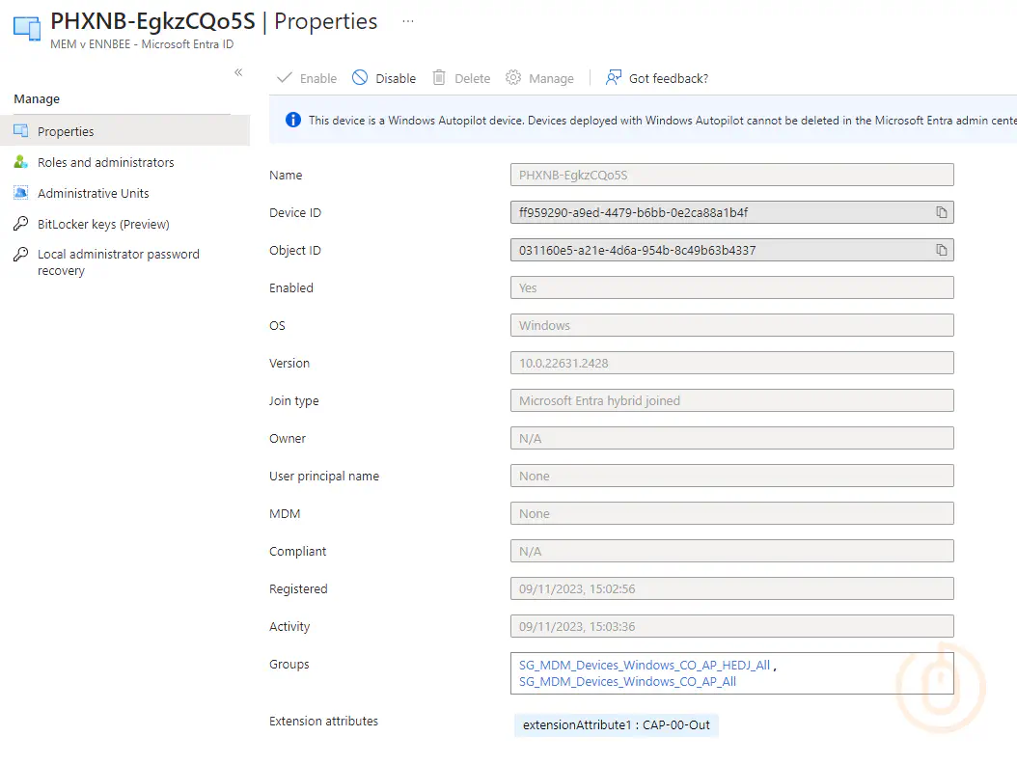Click the Administrative Units icon

(21, 193)
